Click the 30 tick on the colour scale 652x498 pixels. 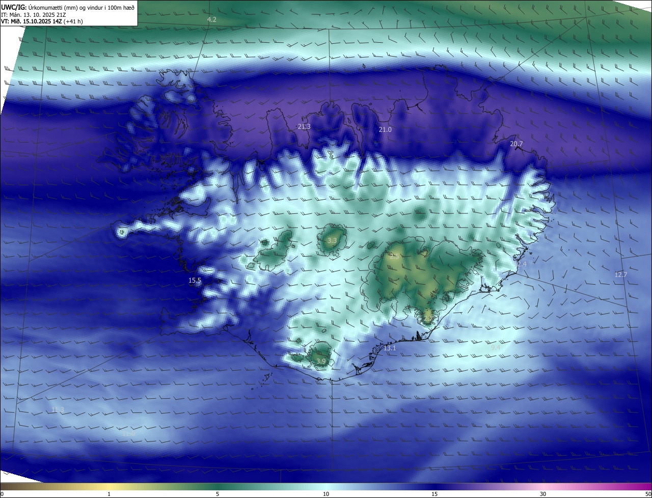click(543, 494)
